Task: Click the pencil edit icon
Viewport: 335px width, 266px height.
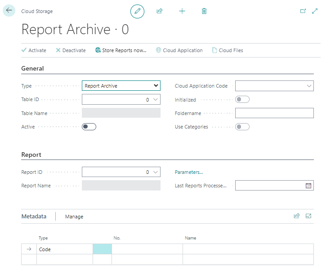Action: [x=138, y=11]
